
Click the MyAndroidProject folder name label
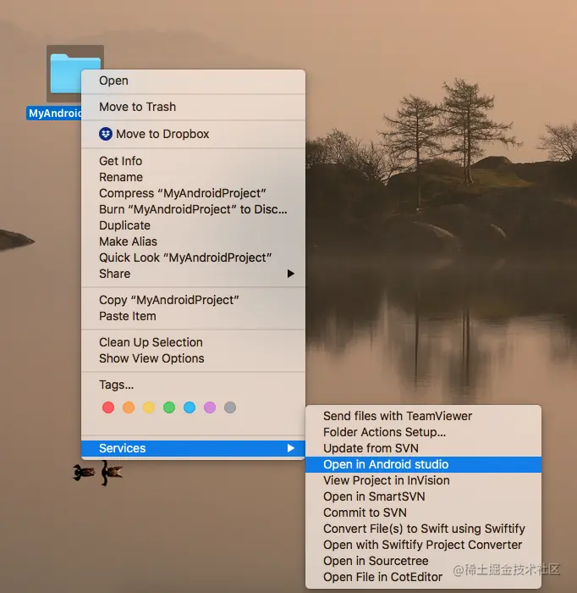click(x=54, y=113)
